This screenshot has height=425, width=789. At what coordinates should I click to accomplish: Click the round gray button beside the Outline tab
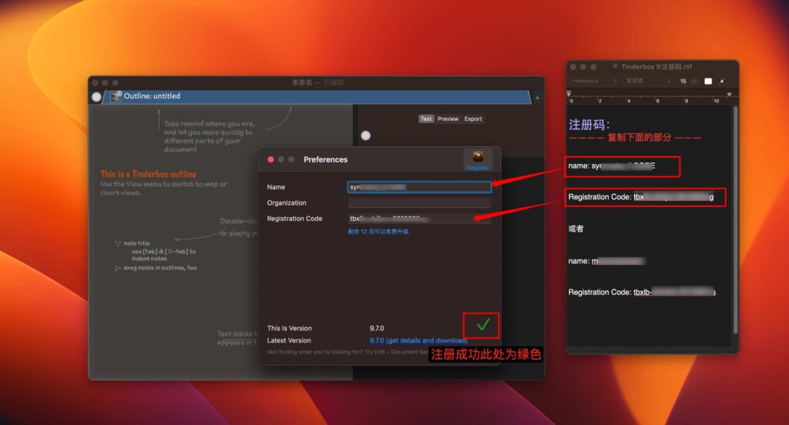[96, 97]
